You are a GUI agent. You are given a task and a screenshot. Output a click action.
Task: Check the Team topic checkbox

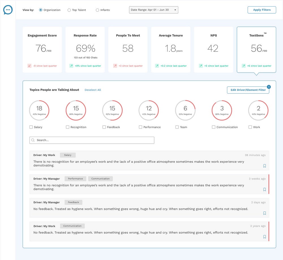click(177, 127)
